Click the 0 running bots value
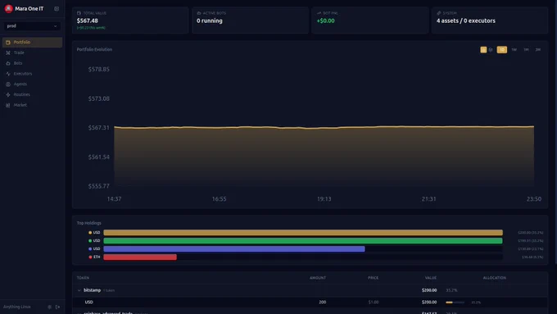The image size is (557, 314). [x=210, y=20]
